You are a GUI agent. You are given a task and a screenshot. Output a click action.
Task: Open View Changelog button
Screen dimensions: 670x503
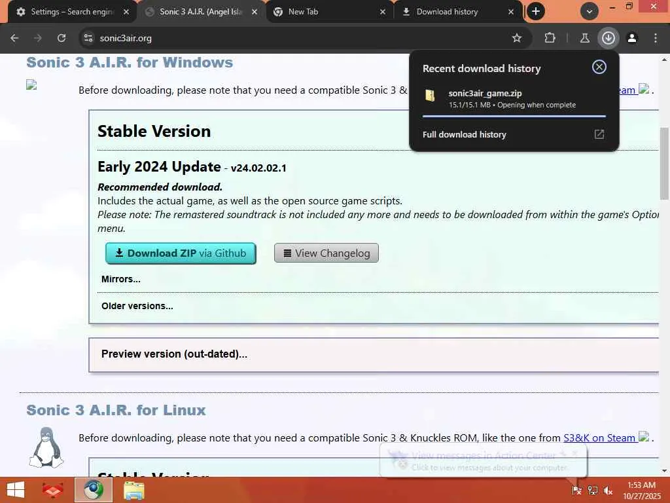pos(326,253)
